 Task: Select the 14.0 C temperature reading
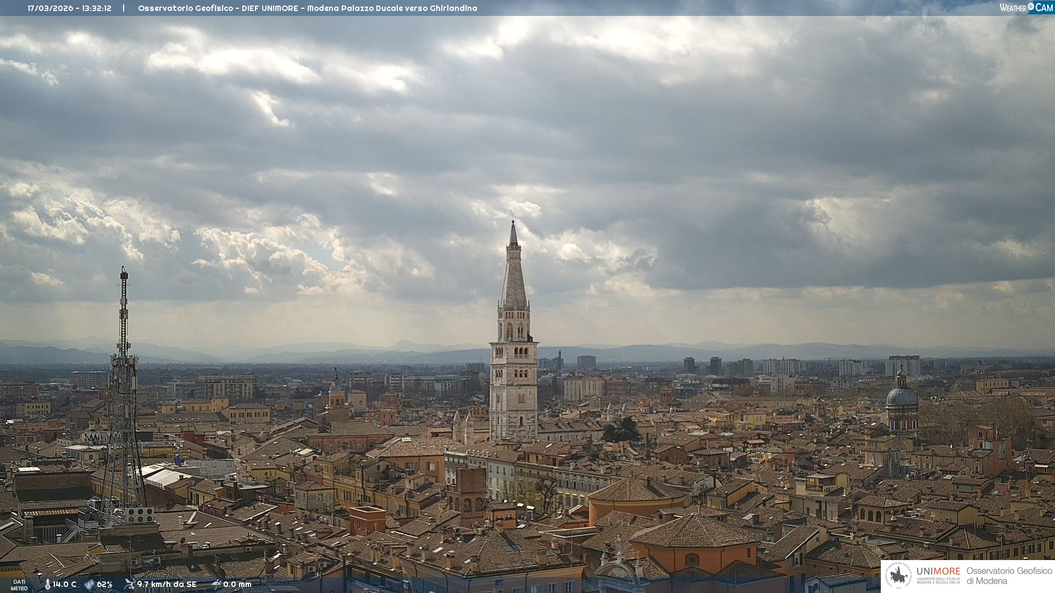tap(64, 585)
